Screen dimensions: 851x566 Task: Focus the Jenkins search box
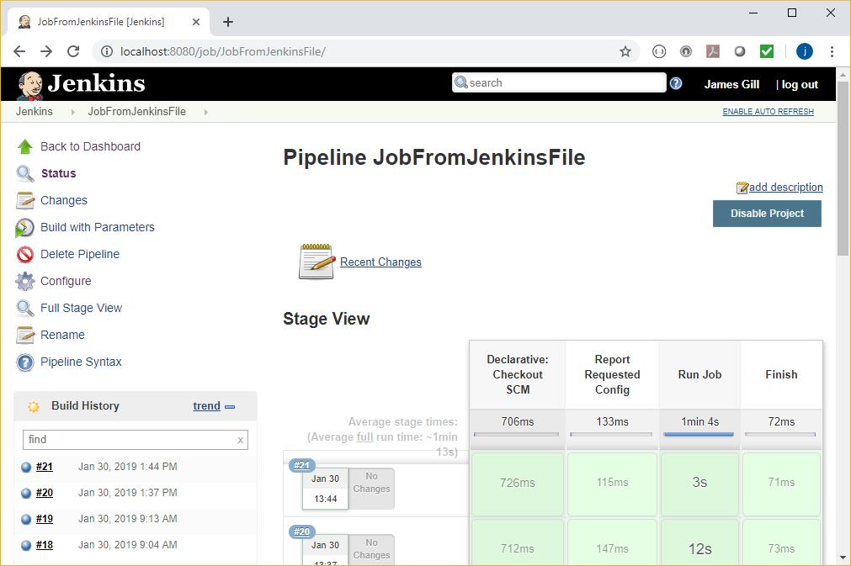click(559, 83)
